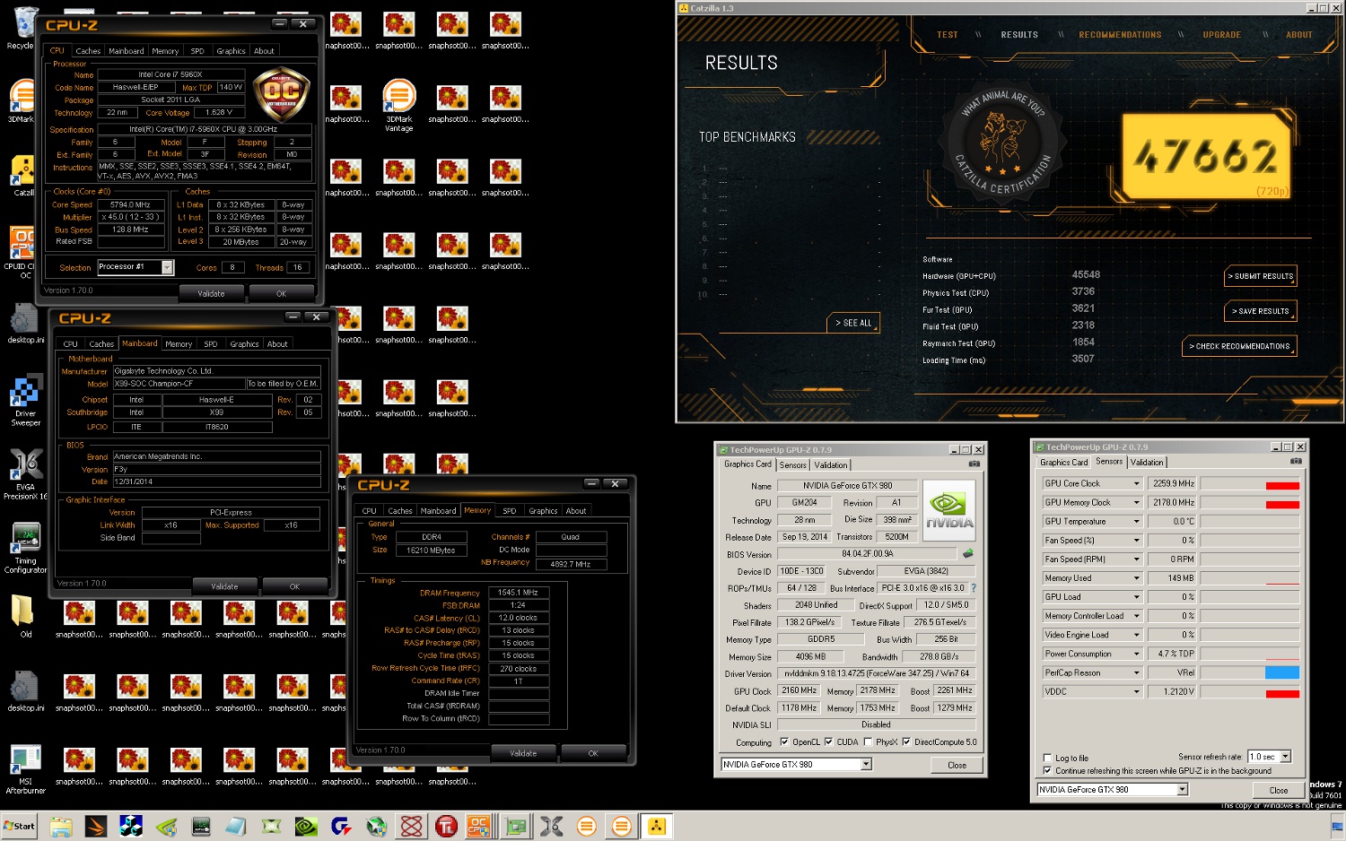Click the CPU-Z Core Speed value 5794.0 MHz
This screenshot has width=1346, height=841.
[x=130, y=204]
